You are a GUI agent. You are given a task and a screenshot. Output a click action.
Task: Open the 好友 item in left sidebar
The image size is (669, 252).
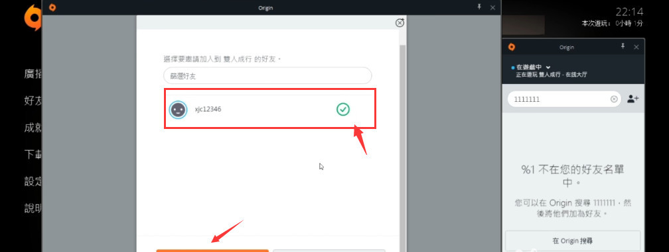click(x=33, y=101)
